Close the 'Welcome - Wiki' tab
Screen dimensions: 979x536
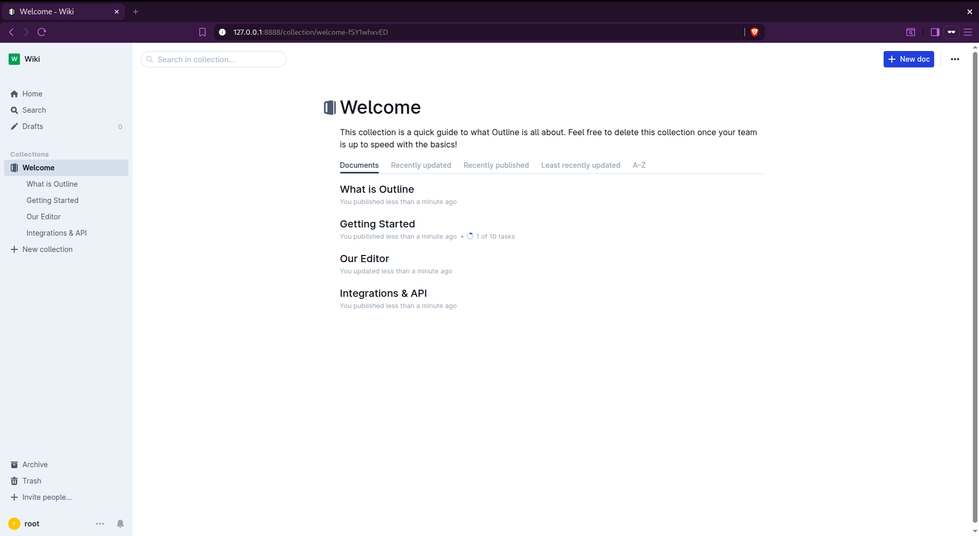(x=117, y=12)
